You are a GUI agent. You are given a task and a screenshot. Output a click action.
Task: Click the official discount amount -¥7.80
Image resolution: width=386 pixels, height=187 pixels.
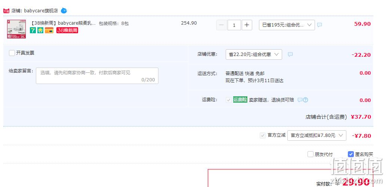click(361, 136)
